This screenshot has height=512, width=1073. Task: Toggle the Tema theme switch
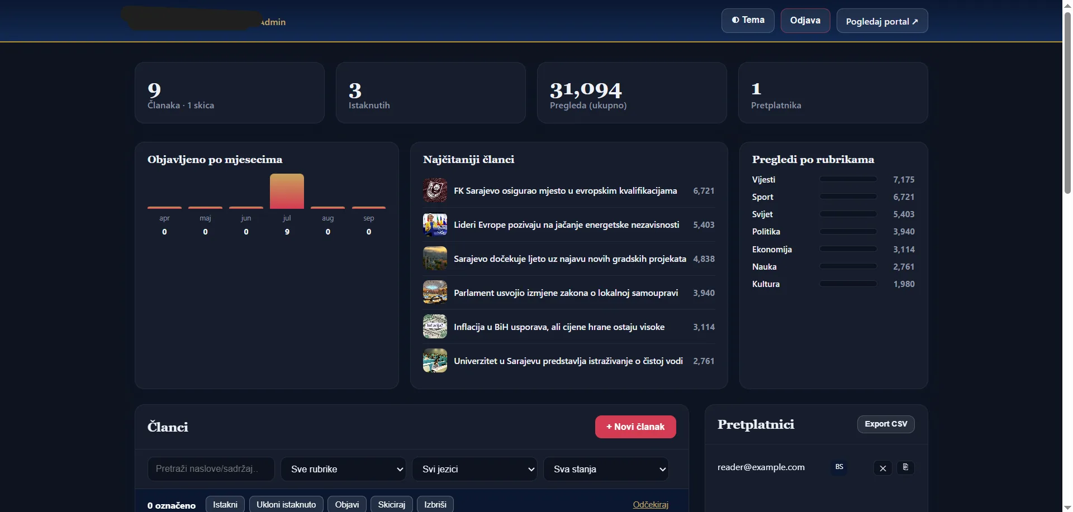click(x=748, y=21)
